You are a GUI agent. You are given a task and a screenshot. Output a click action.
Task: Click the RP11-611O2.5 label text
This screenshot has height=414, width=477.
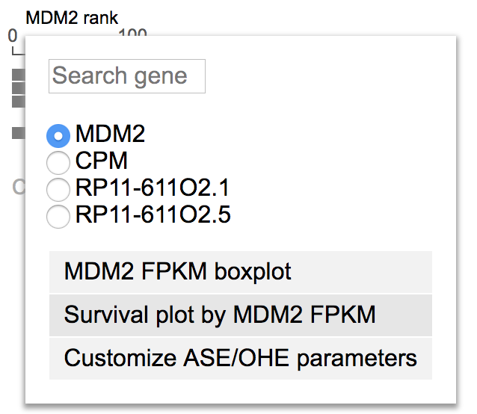[x=153, y=214]
